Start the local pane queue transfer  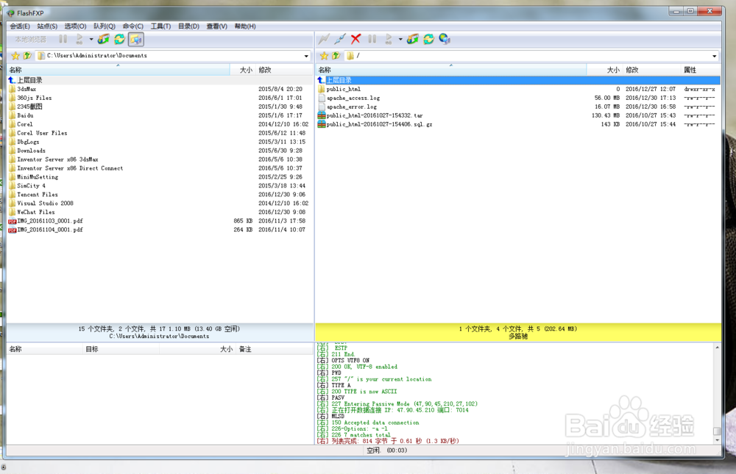click(79, 40)
